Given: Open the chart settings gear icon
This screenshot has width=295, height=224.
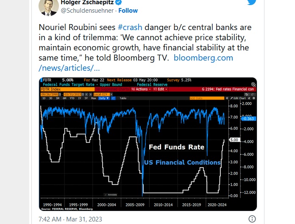Looking at the screenshot, I should tap(255, 98).
